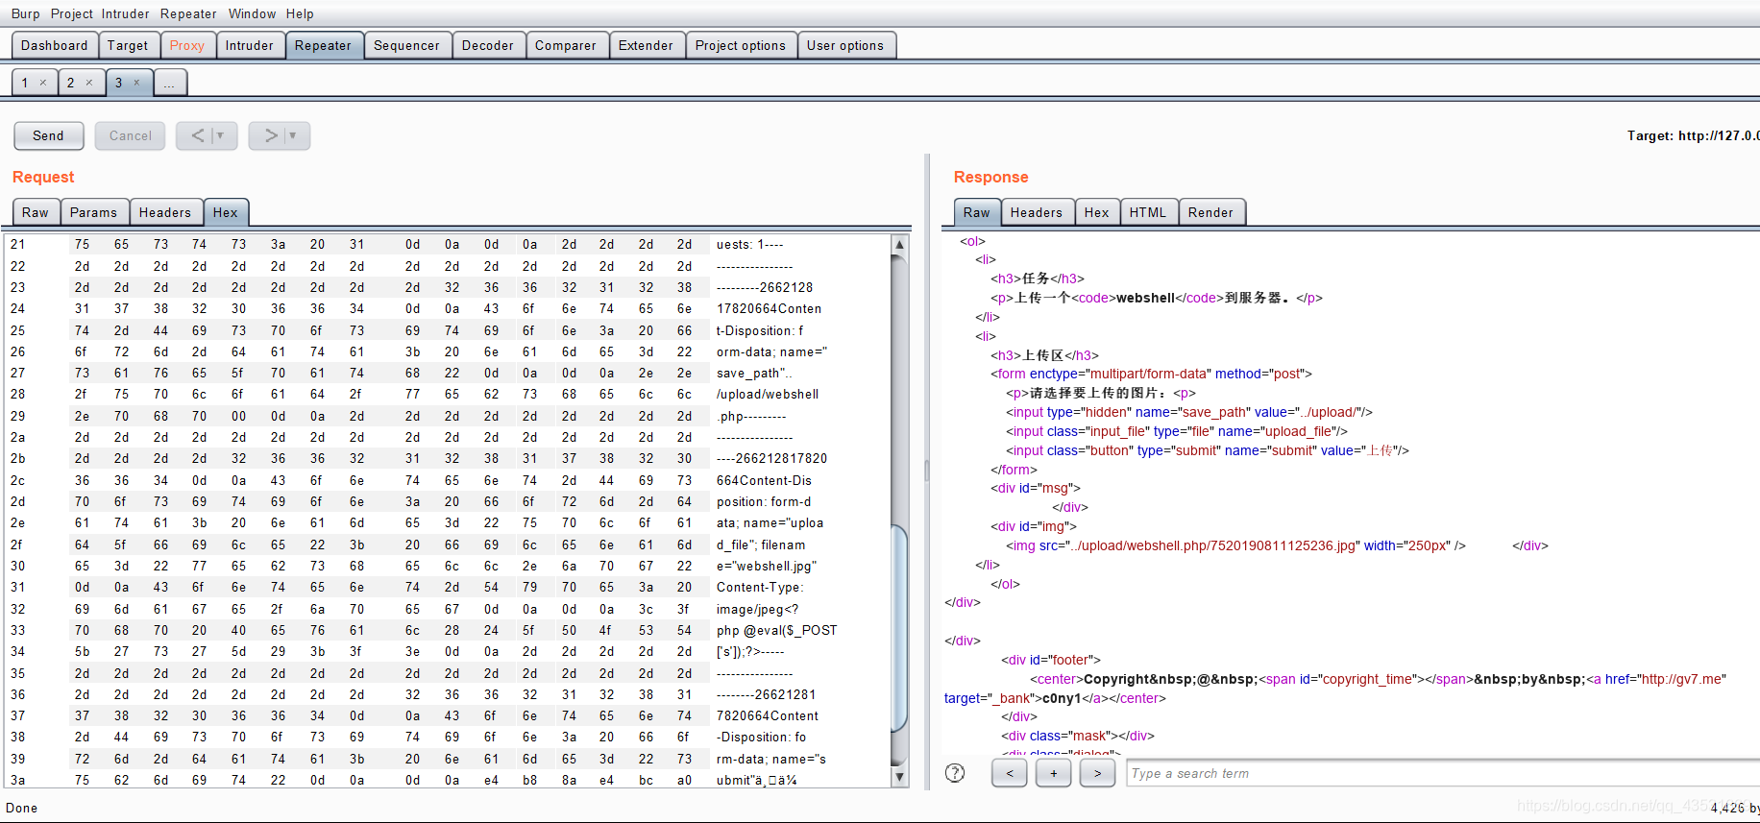
Task: Switch to the Decoder tool tab
Action: pos(488,45)
